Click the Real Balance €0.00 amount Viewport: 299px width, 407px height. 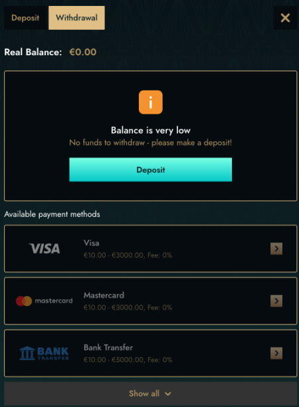(x=83, y=52)
